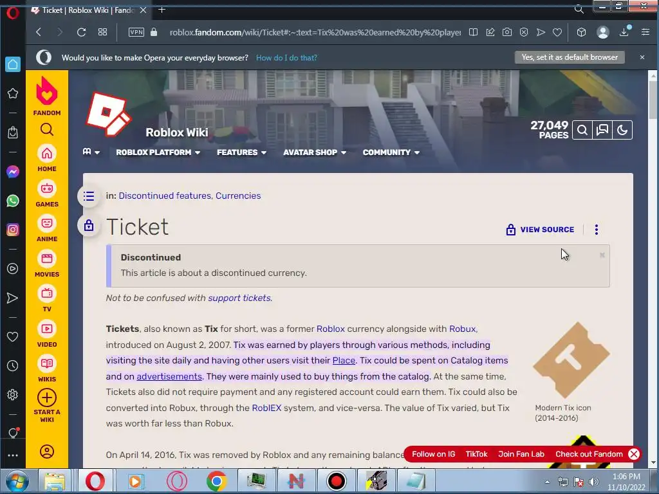This screenshot has width=659, height=494.
Task: Open Instagram in the Opera sidebar
Action: 13,230
